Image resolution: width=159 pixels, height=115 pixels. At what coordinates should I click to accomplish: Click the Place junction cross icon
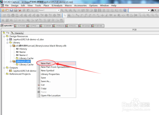102,15
